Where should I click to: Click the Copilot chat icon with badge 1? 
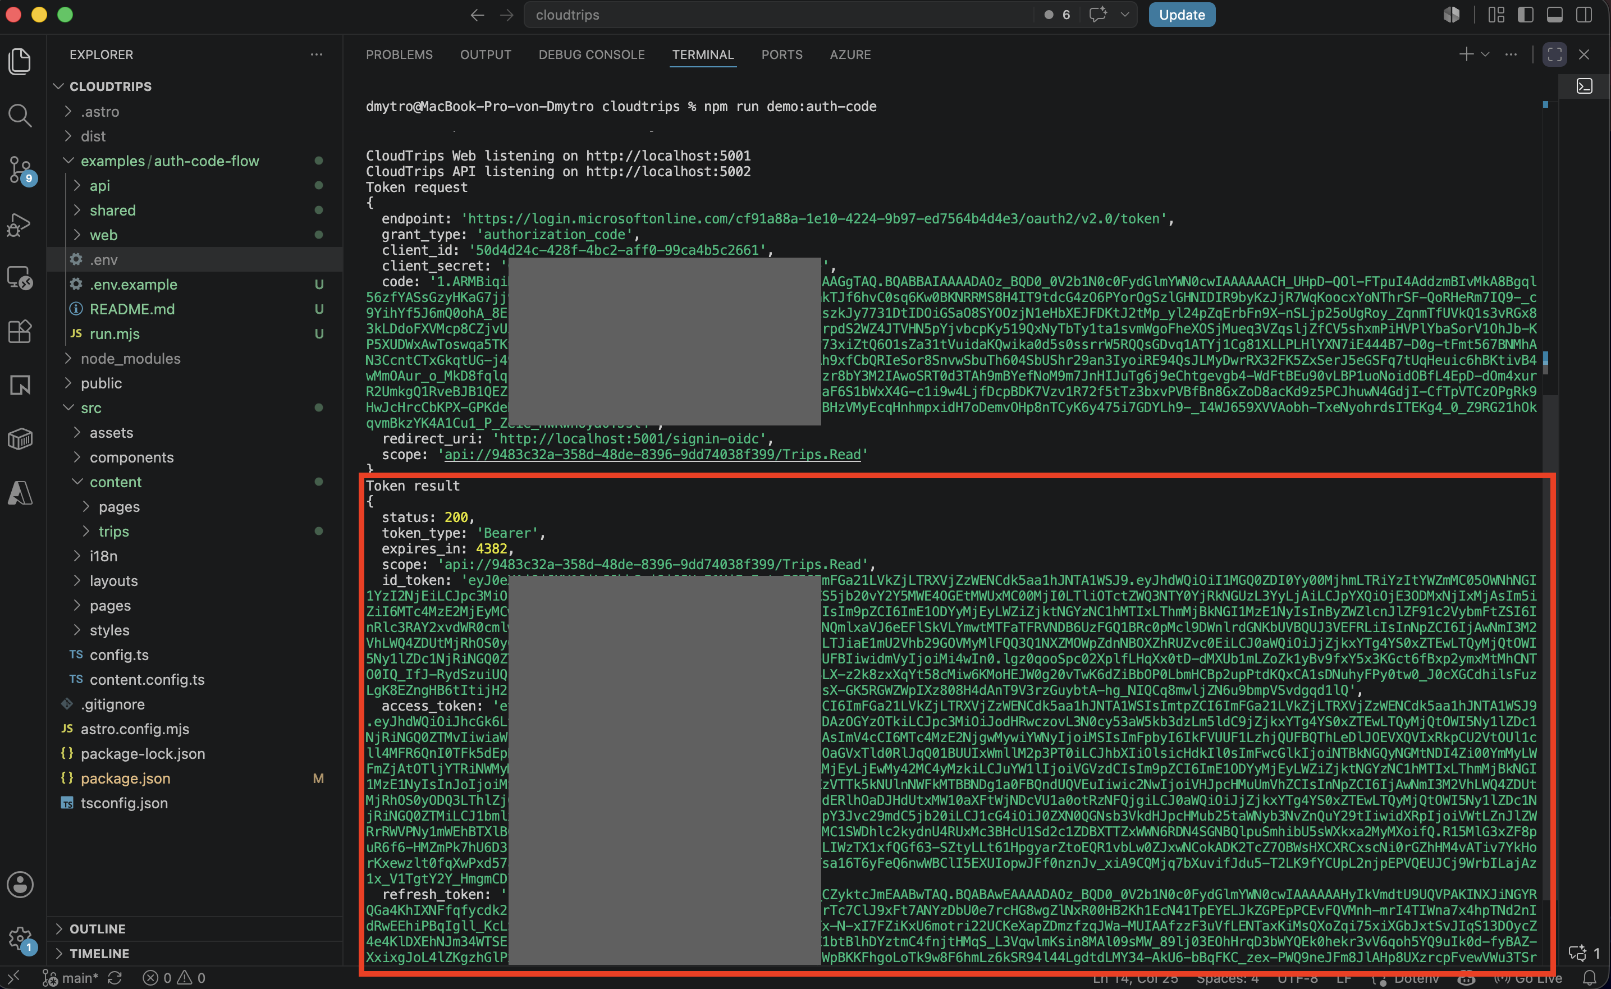click(x=1583, y=953)
